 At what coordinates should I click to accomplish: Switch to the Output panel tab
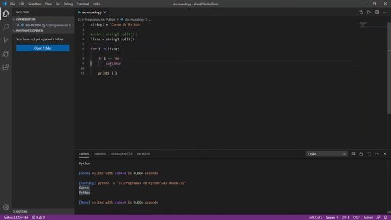[x=84, y=154]
